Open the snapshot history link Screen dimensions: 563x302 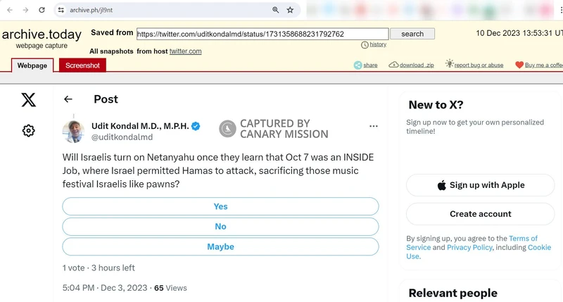377,44
